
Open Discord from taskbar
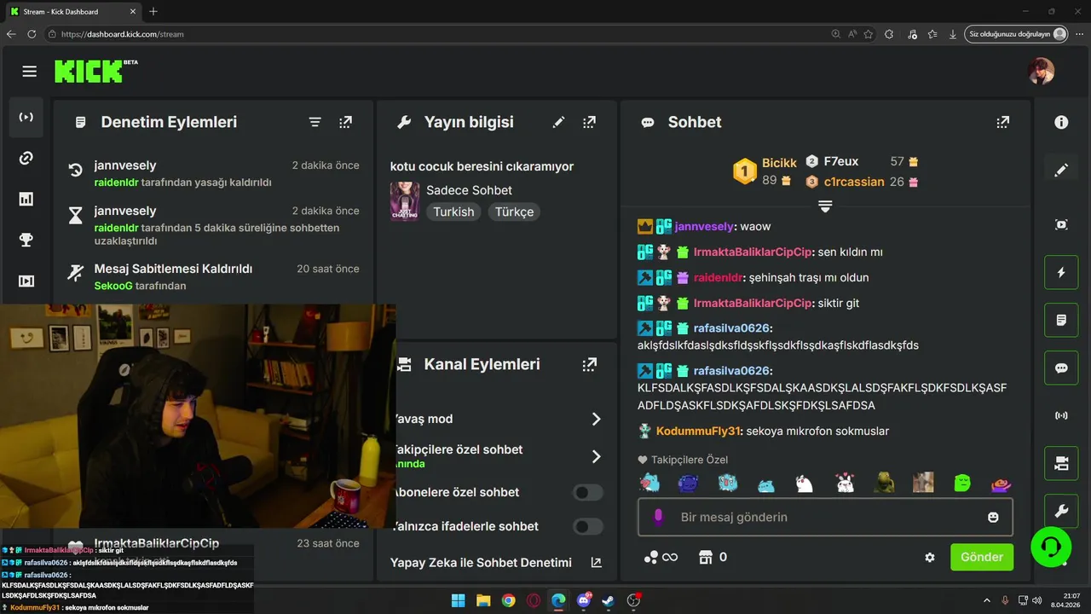(584, 600)
